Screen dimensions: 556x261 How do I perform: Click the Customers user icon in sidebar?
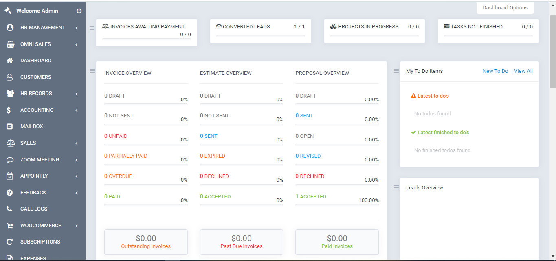(x=10, y=77)
